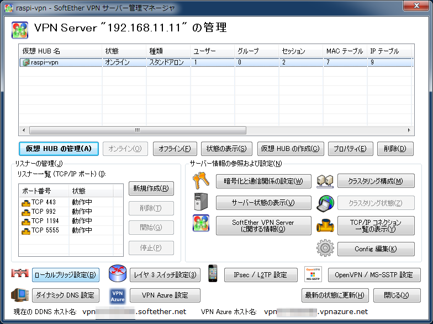Click the 開始(G) listener start button
The width and height of the screenshot is (433, 324).
click(x=151, y=228)
